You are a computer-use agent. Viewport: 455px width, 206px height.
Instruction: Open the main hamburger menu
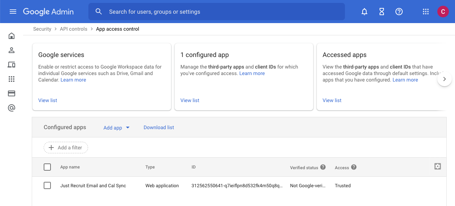[x=13, y=12]
